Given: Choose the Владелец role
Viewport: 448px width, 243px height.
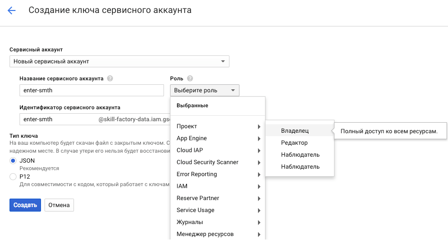Looking at the screenshot, I should [295, 131].
